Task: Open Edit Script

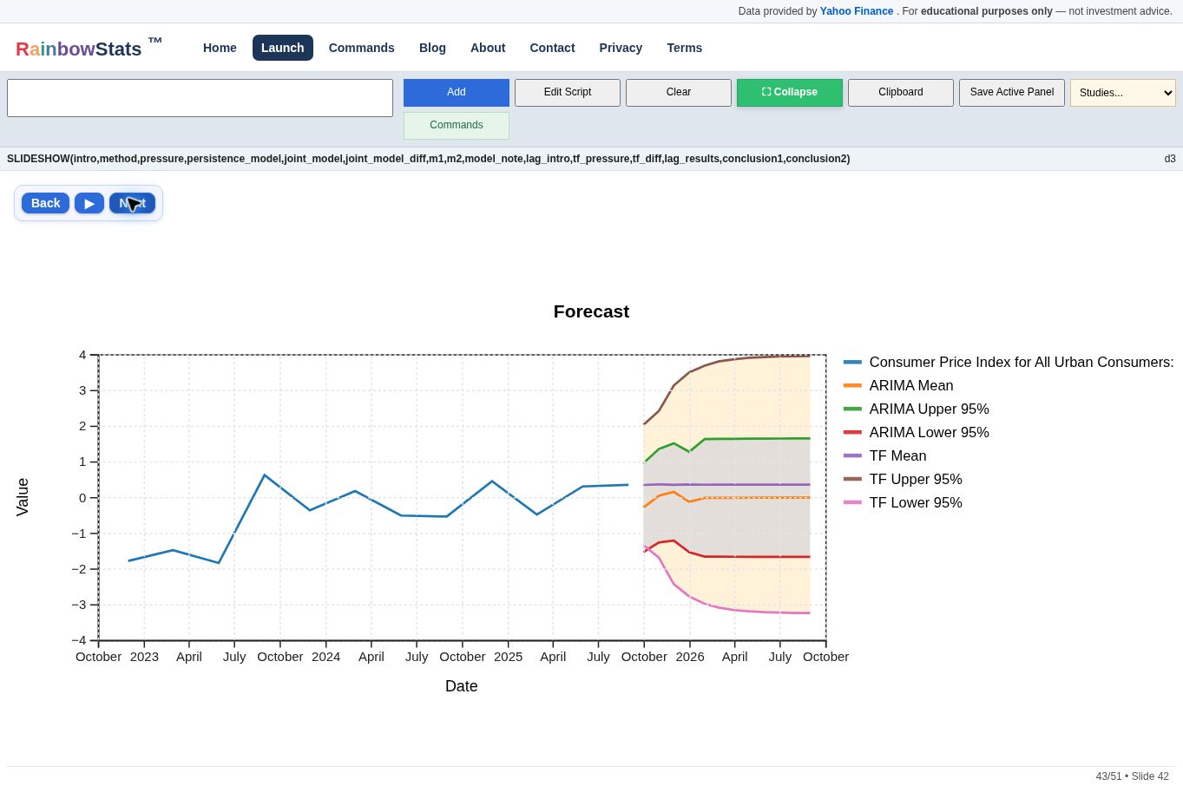Action: [x=568, y=92]
